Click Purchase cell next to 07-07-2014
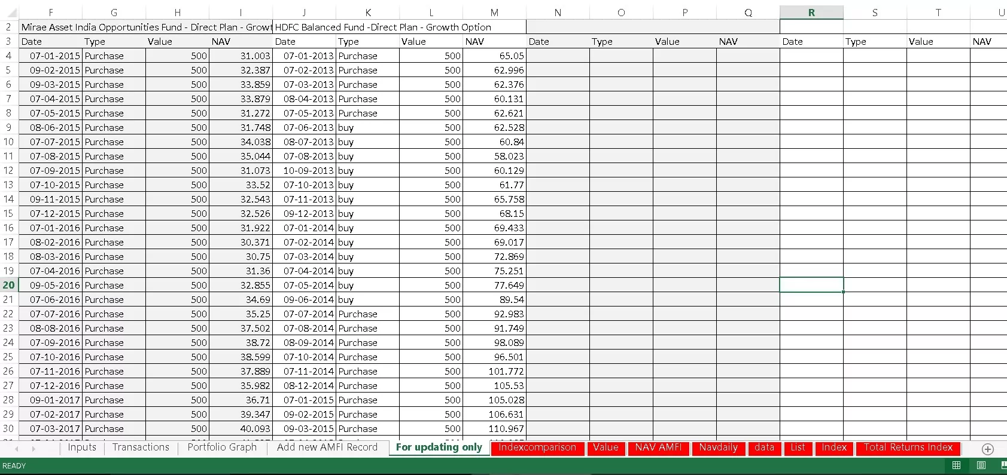This screenshot has height=475, width=1007. click(367, 314)
